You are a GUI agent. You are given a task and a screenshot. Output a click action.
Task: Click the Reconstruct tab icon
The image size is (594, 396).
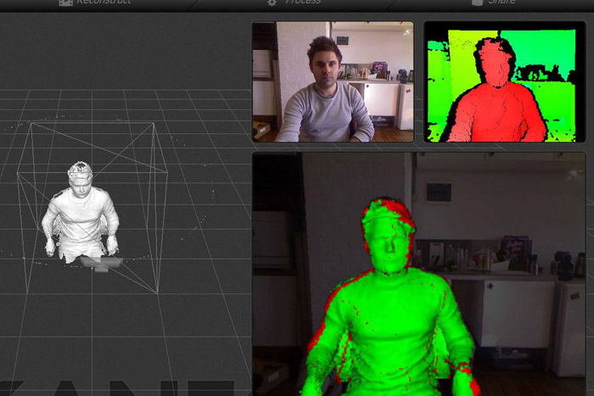(65, 3)
